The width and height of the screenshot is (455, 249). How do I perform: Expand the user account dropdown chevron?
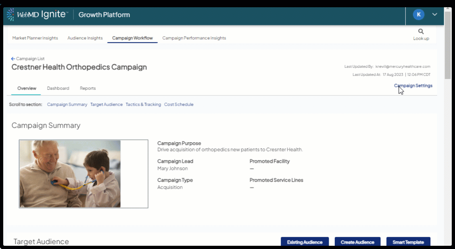coord(434,15)
